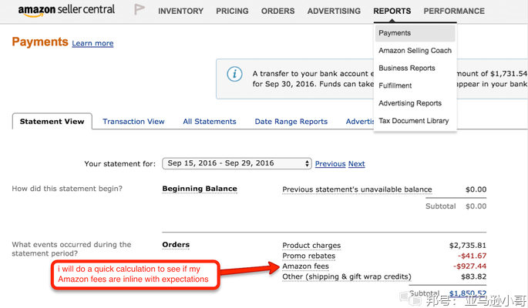The image size is (528, 308).
Task: Open the Pricing menu
Action: click(232, 12)
